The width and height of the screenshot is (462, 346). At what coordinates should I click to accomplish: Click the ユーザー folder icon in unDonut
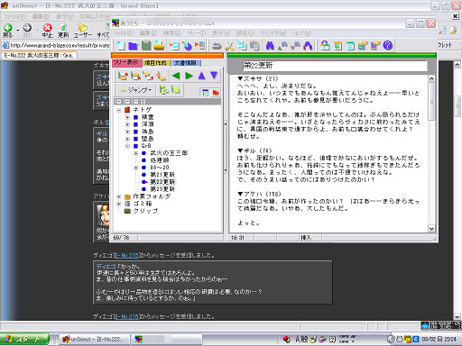[x=83, y=31]
